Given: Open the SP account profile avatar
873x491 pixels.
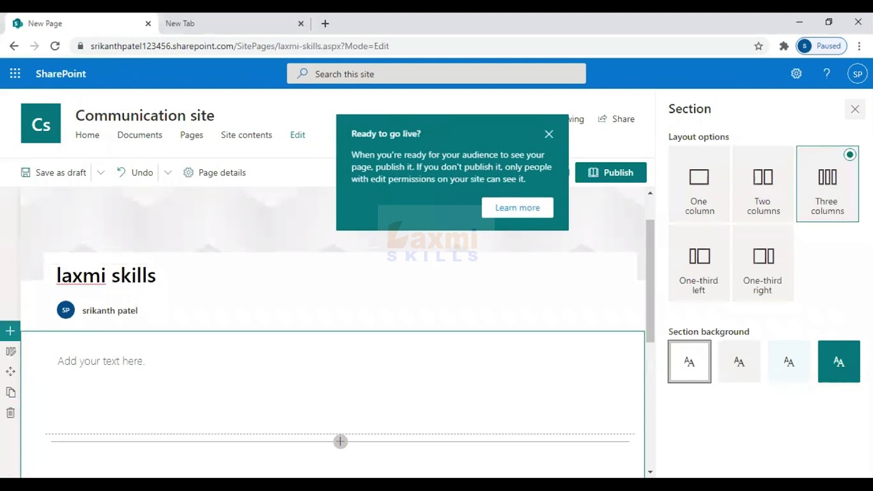Looking at the screenshot, I should click(857, 74).
